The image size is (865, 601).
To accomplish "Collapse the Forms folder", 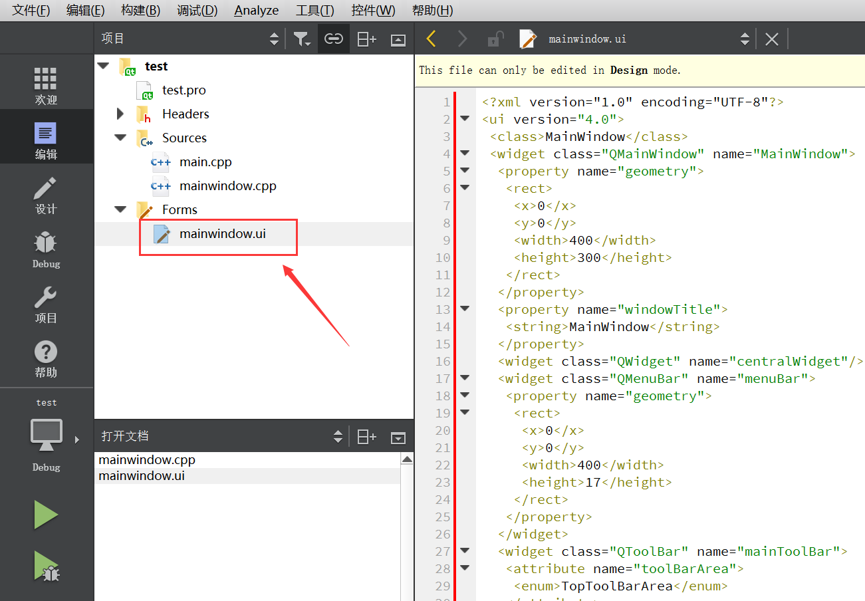I will [x=120, y=209].
